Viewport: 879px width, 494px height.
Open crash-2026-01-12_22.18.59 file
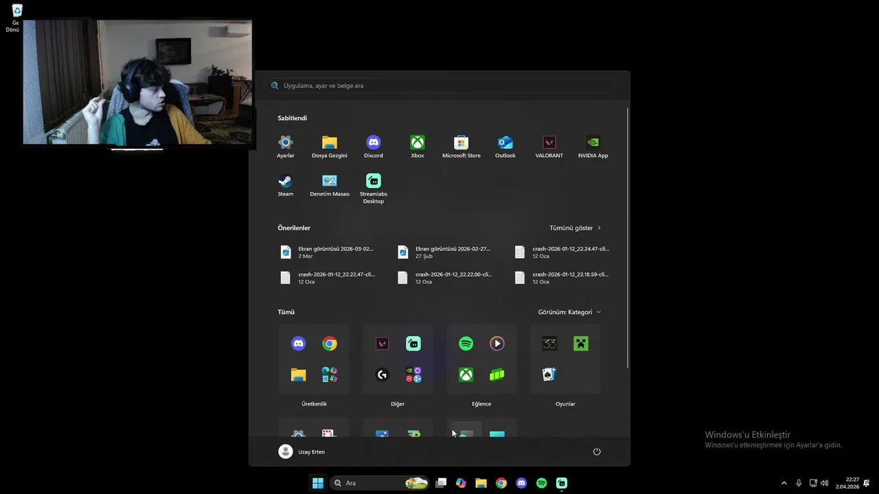[562, 278]
